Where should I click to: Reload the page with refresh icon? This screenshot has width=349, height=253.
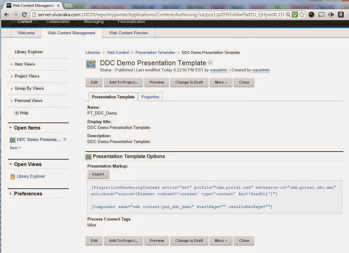click(24, 15)
